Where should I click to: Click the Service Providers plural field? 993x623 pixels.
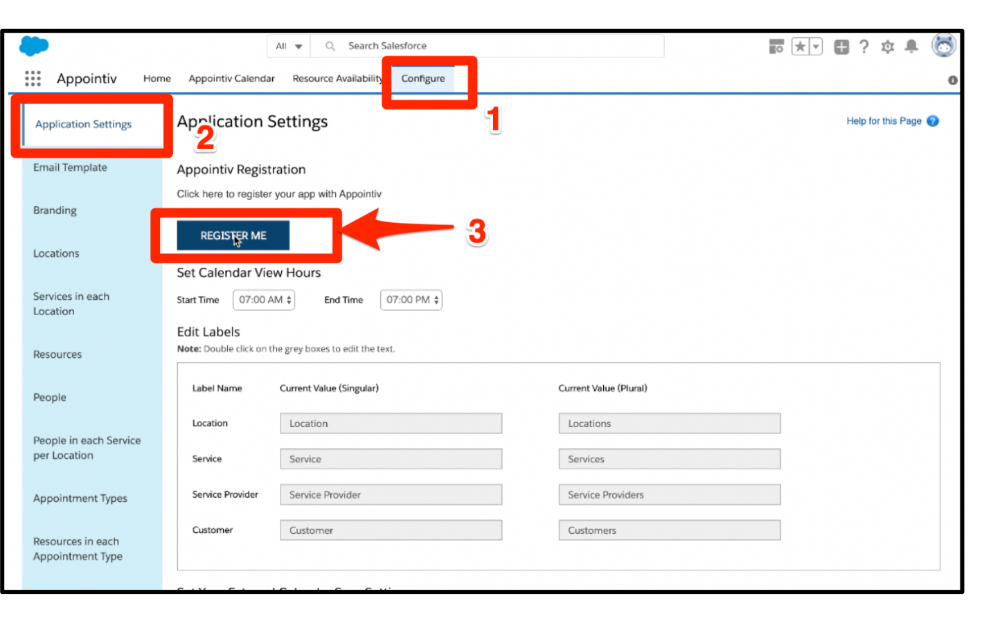coord(670,495)
